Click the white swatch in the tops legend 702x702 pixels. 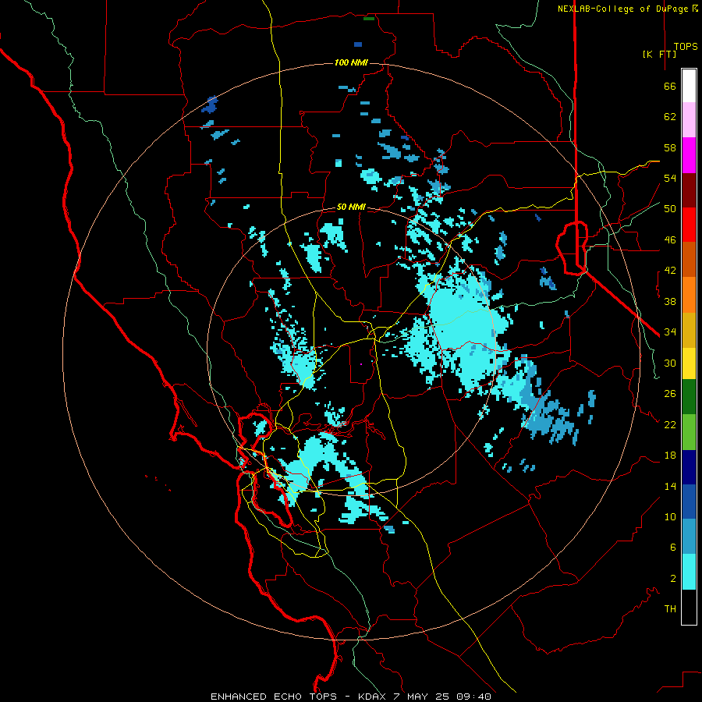click(689, 86)
